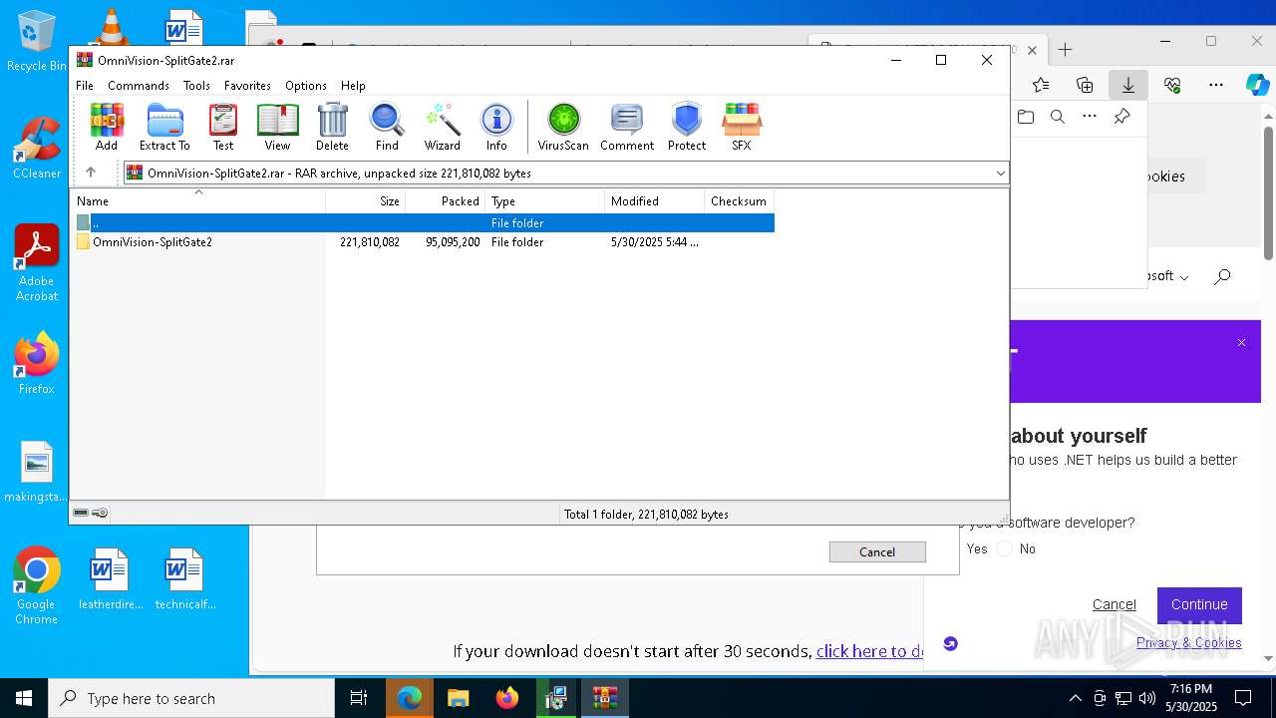The height and width of the screenshot is (718, 1276).
Task: Open Edge downloads arrow icon
Action: tap(1128, 85)
